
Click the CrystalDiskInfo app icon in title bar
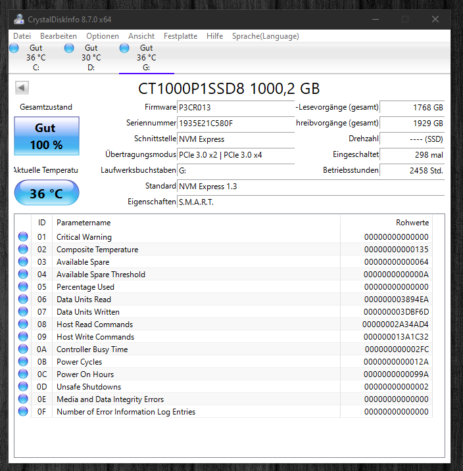(x=19, y=20)
